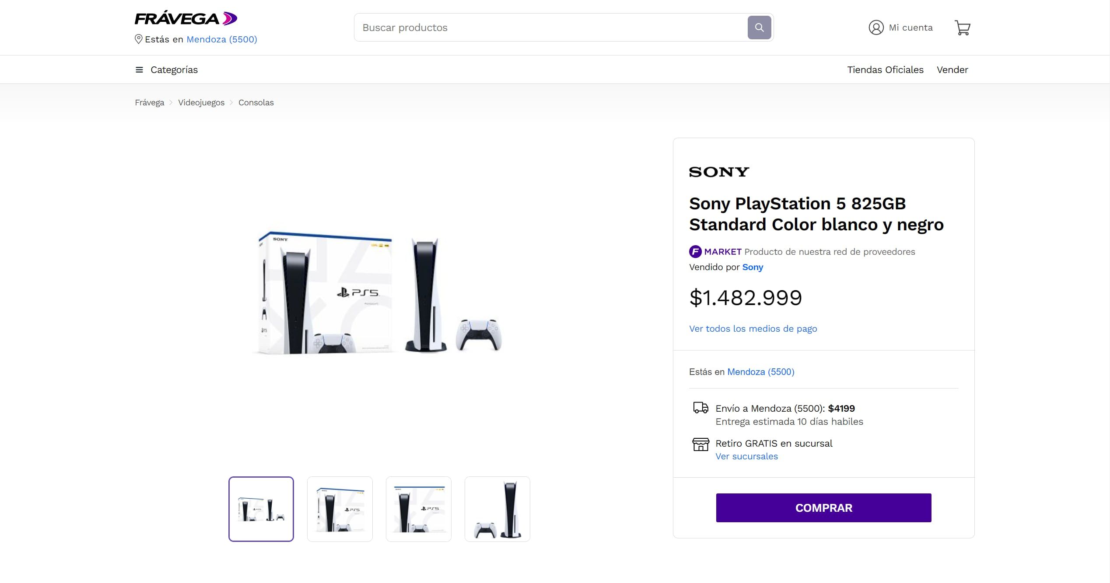1110x583 pixels.
Task: Open the shopping cart
Action: click(x=963, y=27)
